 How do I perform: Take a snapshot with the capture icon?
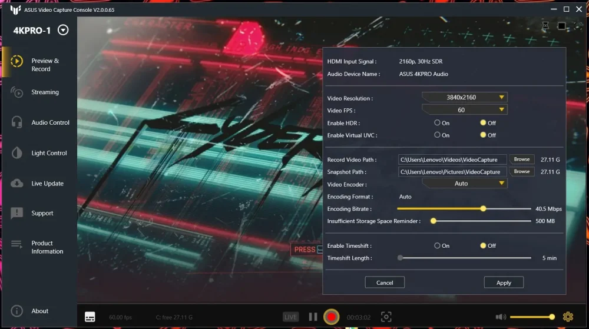[386, 317]
